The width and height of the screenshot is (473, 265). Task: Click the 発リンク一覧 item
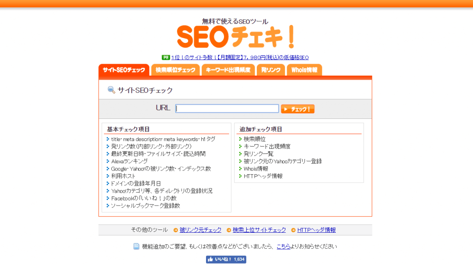coord(259,154)
